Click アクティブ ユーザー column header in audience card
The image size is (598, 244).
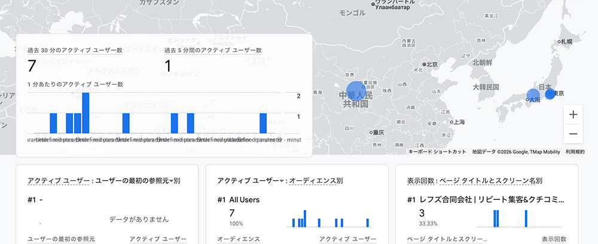[x=348, y=239]
